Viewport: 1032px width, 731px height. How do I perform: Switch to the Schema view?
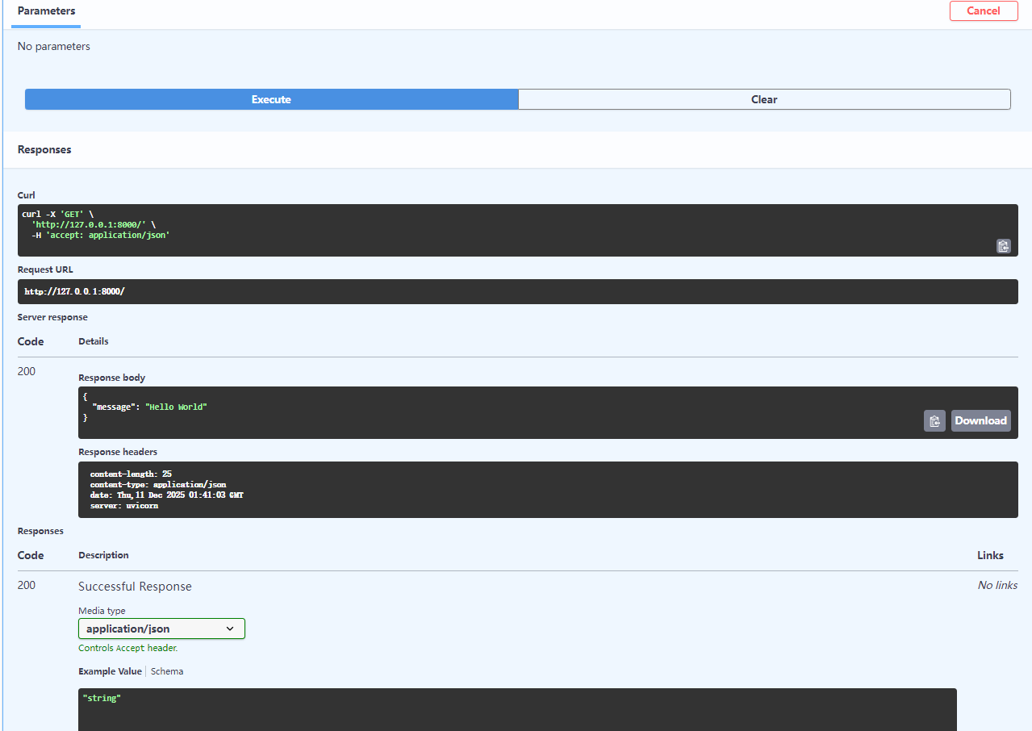[166, 670]
